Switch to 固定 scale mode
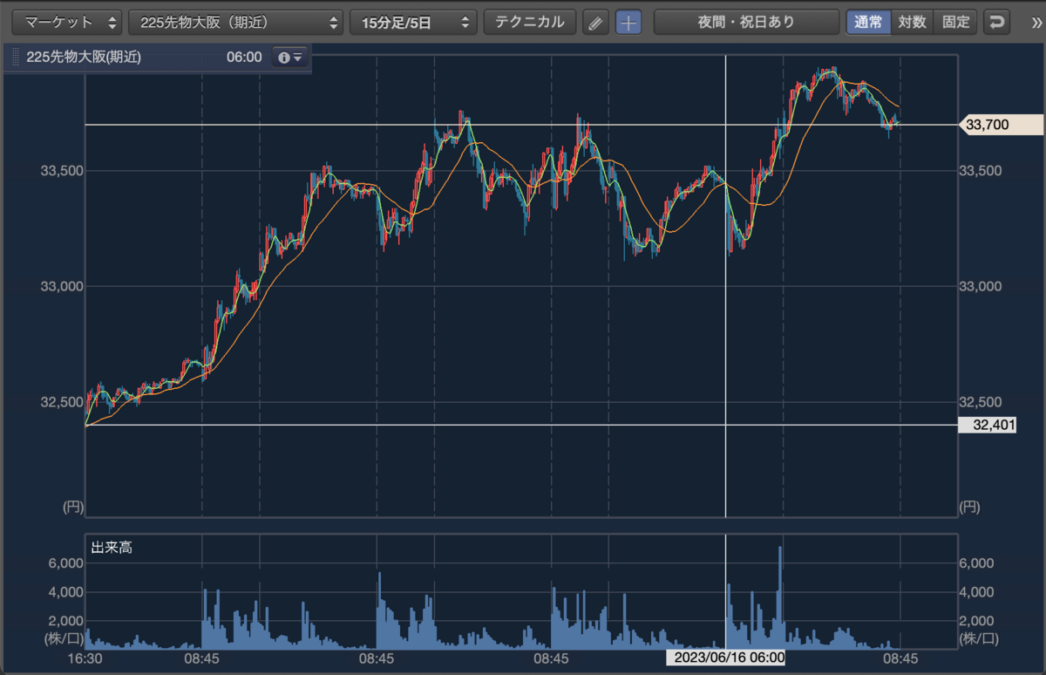The height and width of the screenshot is (675, 1046). point(955,22)
